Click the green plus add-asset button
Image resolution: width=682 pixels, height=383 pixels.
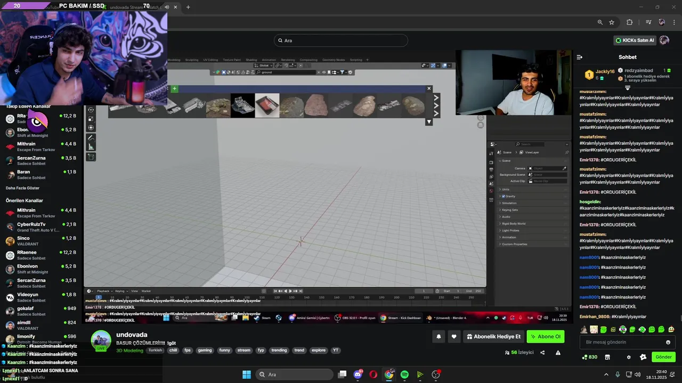[174, 89]
